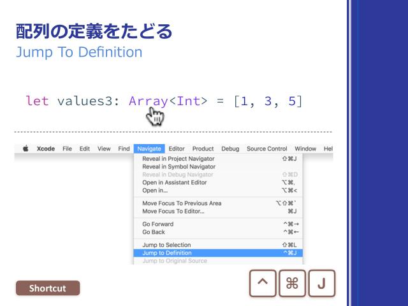Viewport: 408px width, 306px height.
Task: Open the Edit menu
Action: [x=85, y=149]
